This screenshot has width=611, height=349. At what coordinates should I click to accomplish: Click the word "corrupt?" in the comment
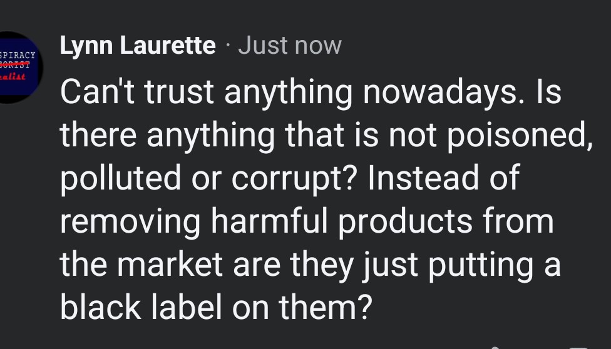pos(295,180)
